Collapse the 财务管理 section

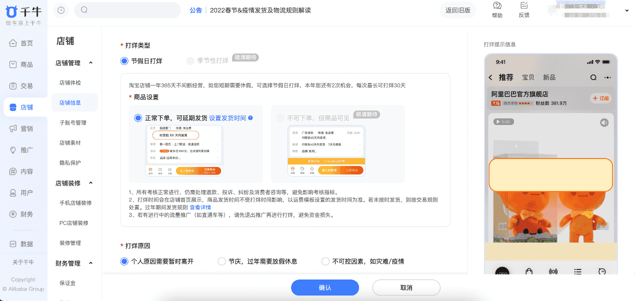click(90, 263)
